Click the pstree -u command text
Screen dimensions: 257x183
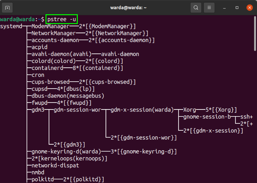[62, 19]
